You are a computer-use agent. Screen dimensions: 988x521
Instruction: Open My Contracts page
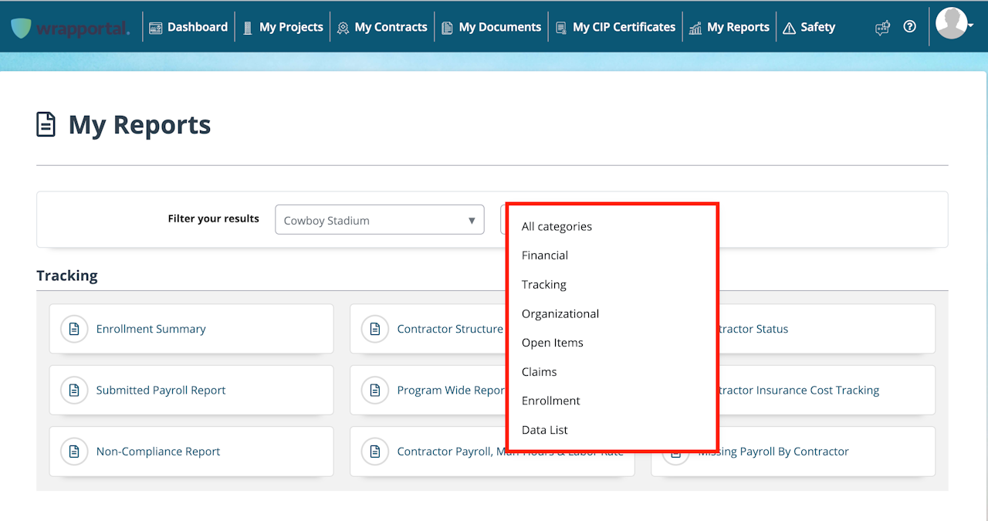click(382, 27)
